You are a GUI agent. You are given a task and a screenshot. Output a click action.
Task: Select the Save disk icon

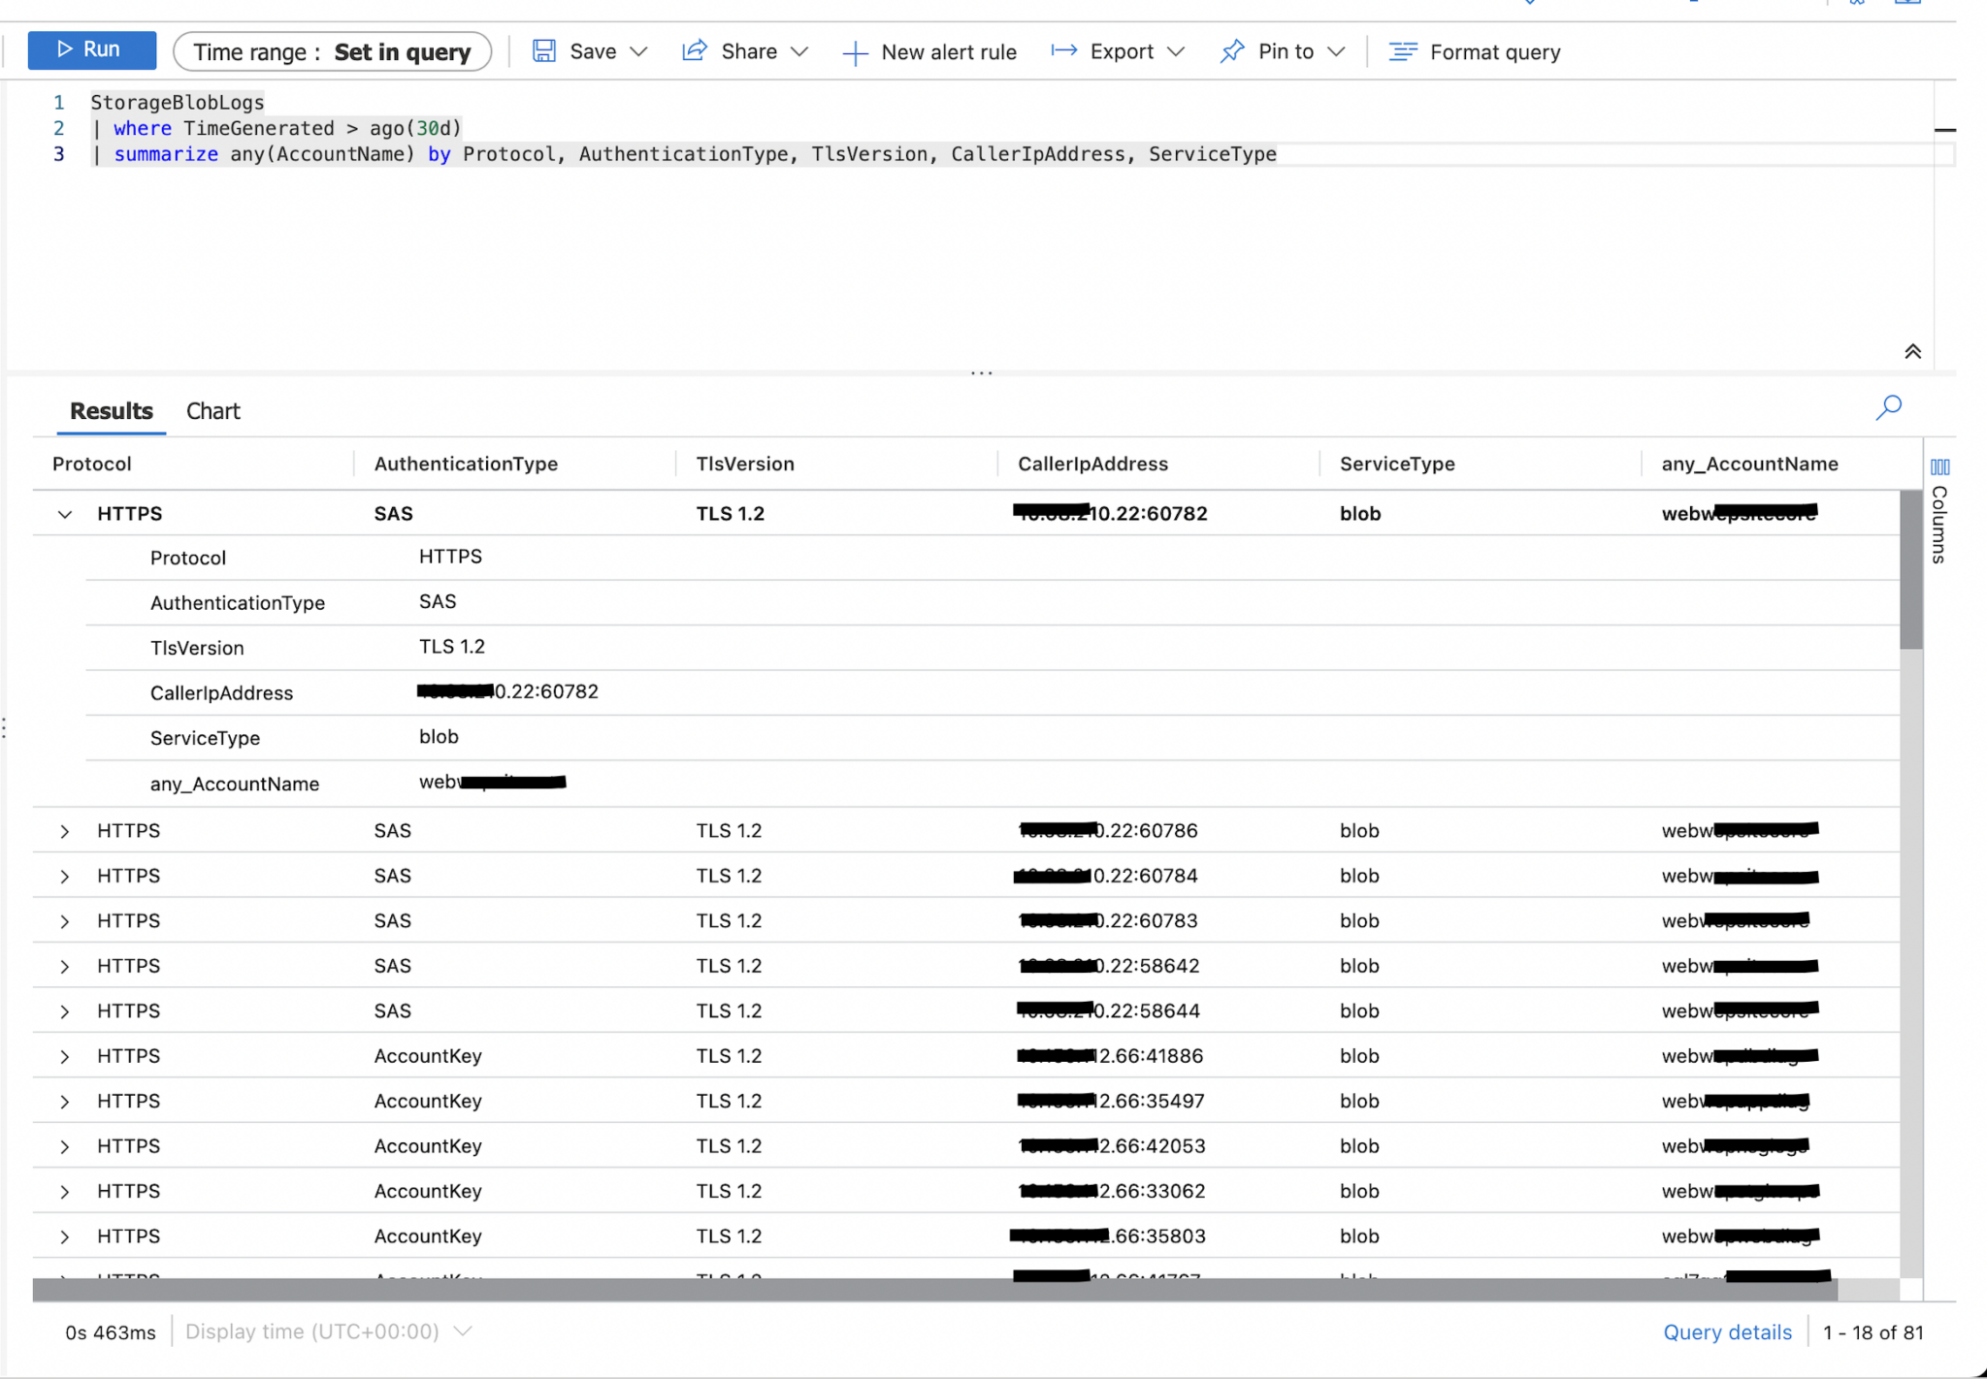coord(543,50)
